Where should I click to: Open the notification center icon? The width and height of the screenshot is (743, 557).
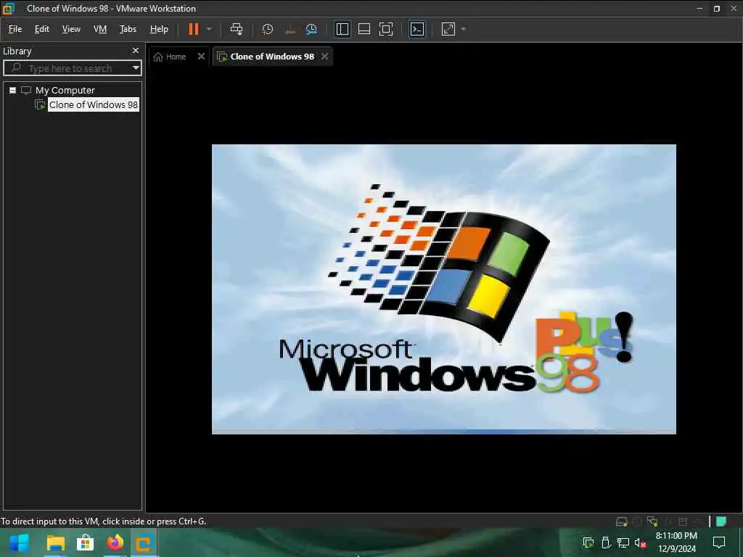point(719,542)
